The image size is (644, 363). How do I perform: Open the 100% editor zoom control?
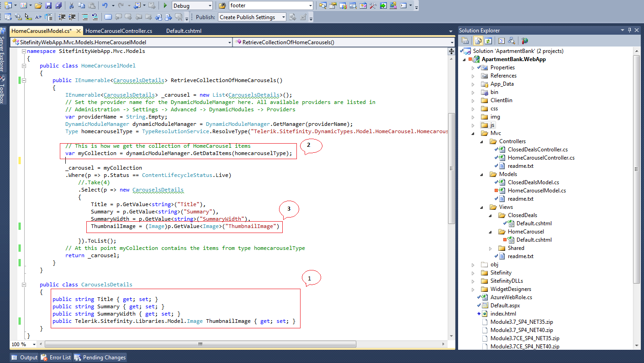tap(23, 344)
